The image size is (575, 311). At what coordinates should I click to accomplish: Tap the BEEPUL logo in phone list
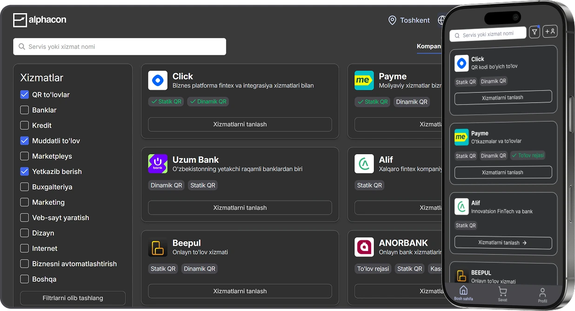tap(461, 276)
